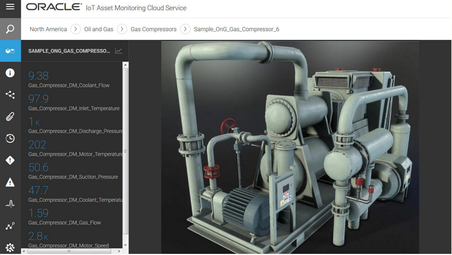Select the asset cubes sidebar icon
This screenshot has width=452, height=255.
pyautogui.click(x=10, y=51)
